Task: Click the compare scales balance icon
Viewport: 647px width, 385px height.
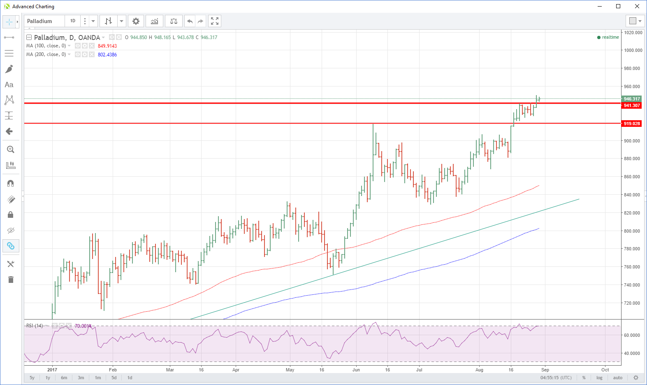Action: point(174,21)
